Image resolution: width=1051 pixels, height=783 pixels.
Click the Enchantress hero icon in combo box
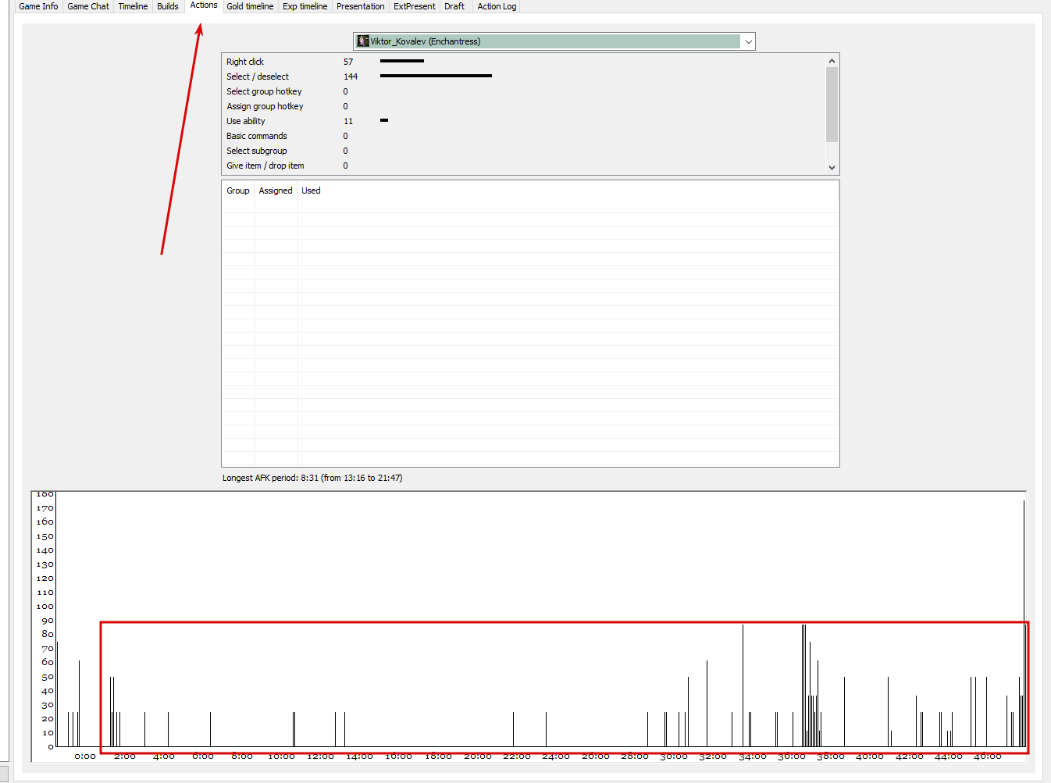coord(363,41)
